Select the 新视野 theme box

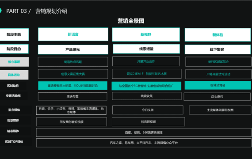click(x=146, y=34)
